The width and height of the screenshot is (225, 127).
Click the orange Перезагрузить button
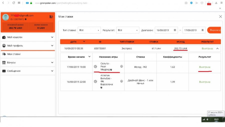click(x=214, y=30)
